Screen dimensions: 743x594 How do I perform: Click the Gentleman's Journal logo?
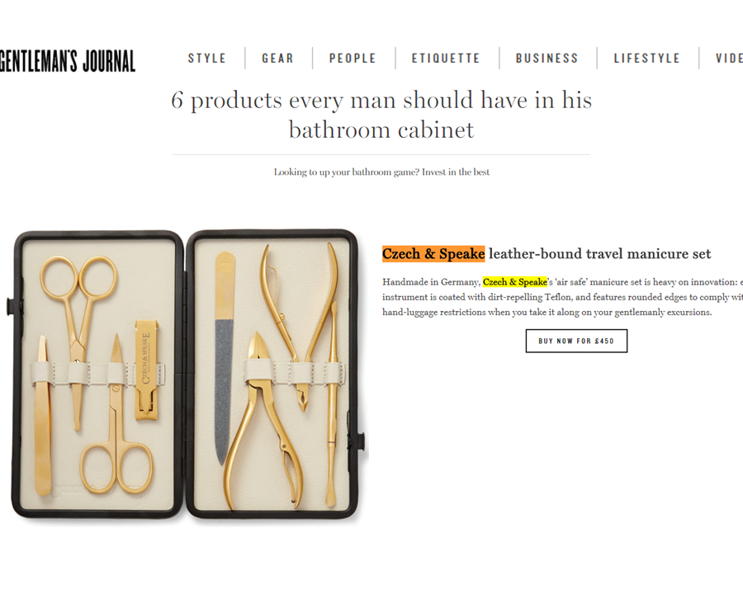(68, 60)
